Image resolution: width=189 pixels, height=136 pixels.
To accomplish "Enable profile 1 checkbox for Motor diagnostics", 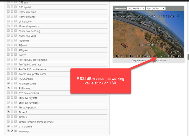I will [x=8, y=26].
